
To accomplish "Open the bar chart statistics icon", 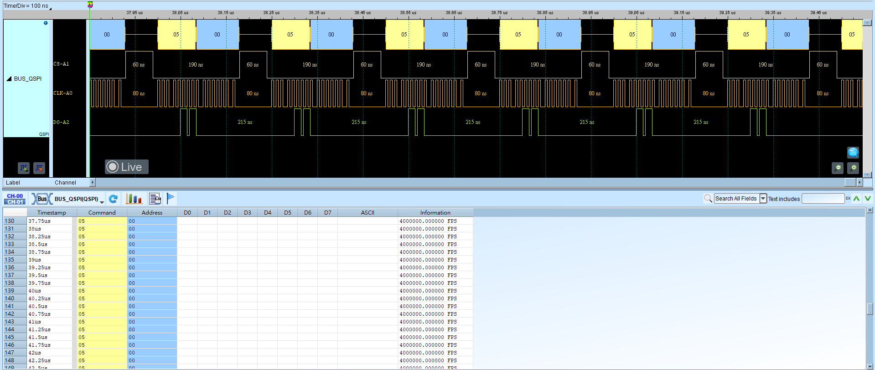I will [134, 199].
